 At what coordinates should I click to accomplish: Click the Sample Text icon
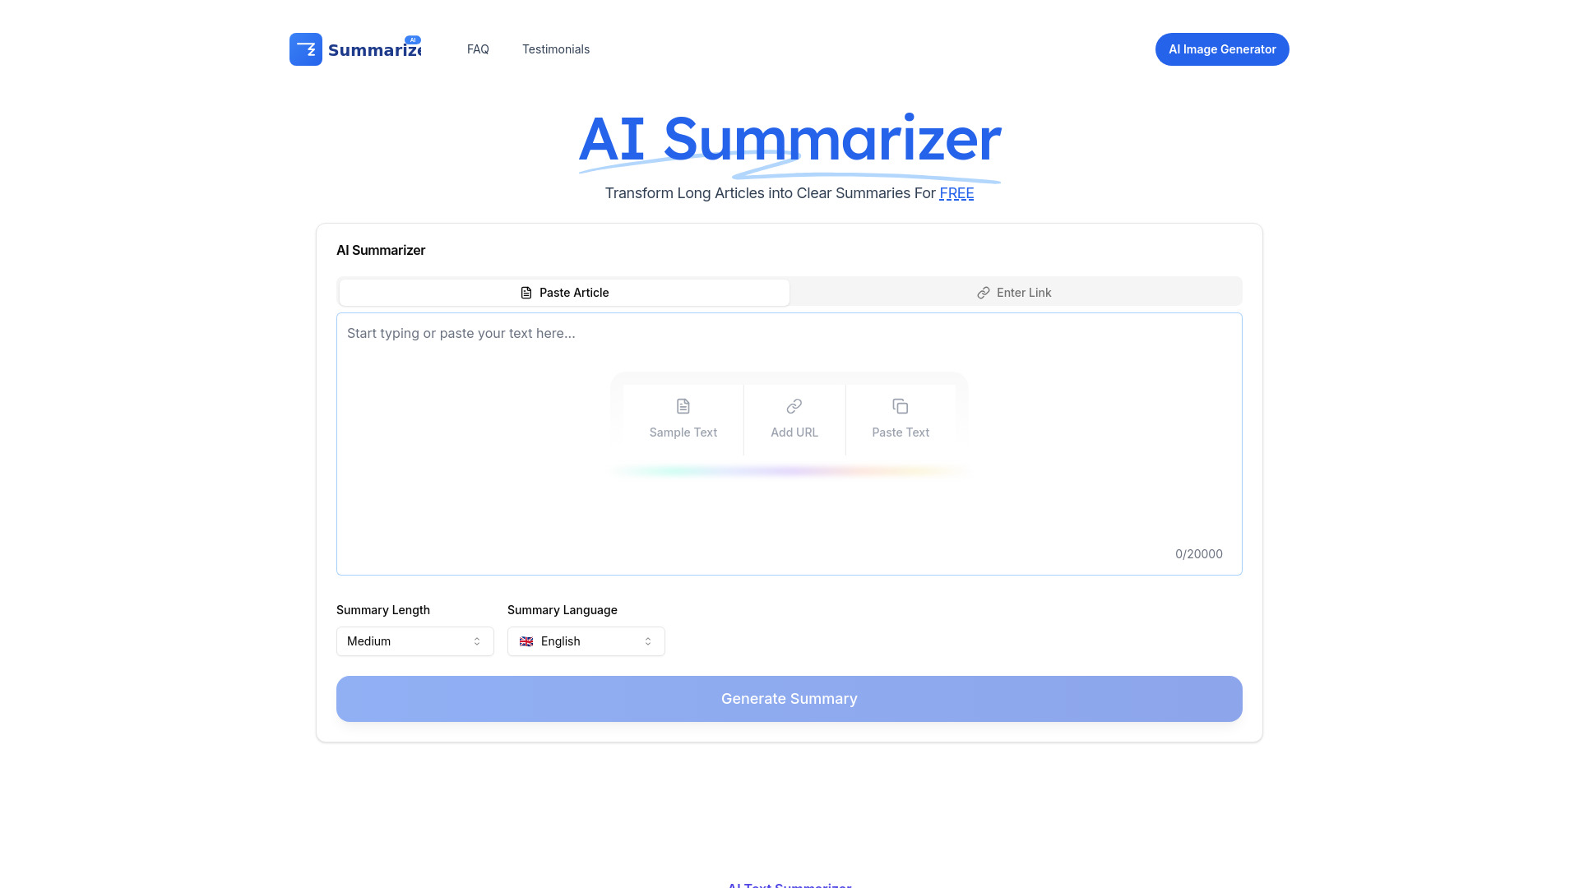(682, 405)
